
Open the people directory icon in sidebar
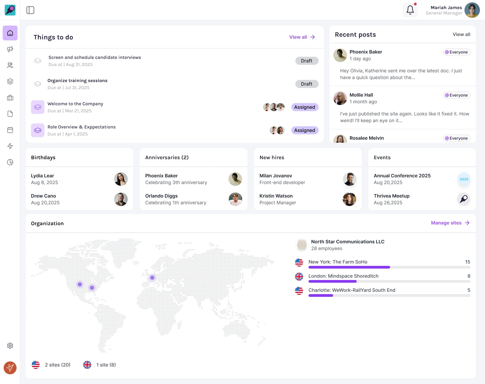[10, 65]
